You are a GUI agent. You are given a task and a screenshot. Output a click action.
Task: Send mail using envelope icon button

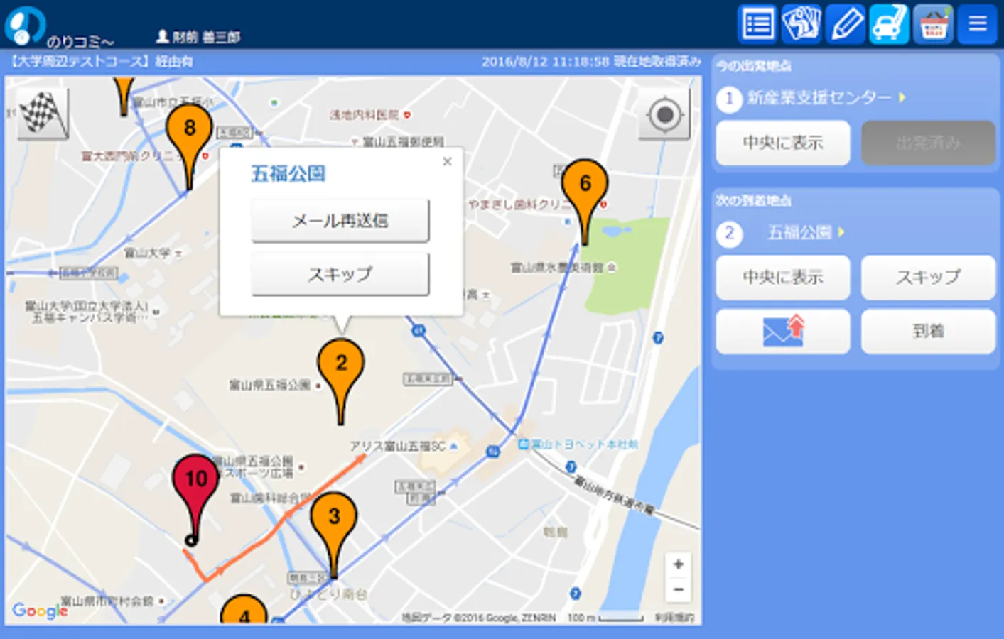click(x=783, y=331)
